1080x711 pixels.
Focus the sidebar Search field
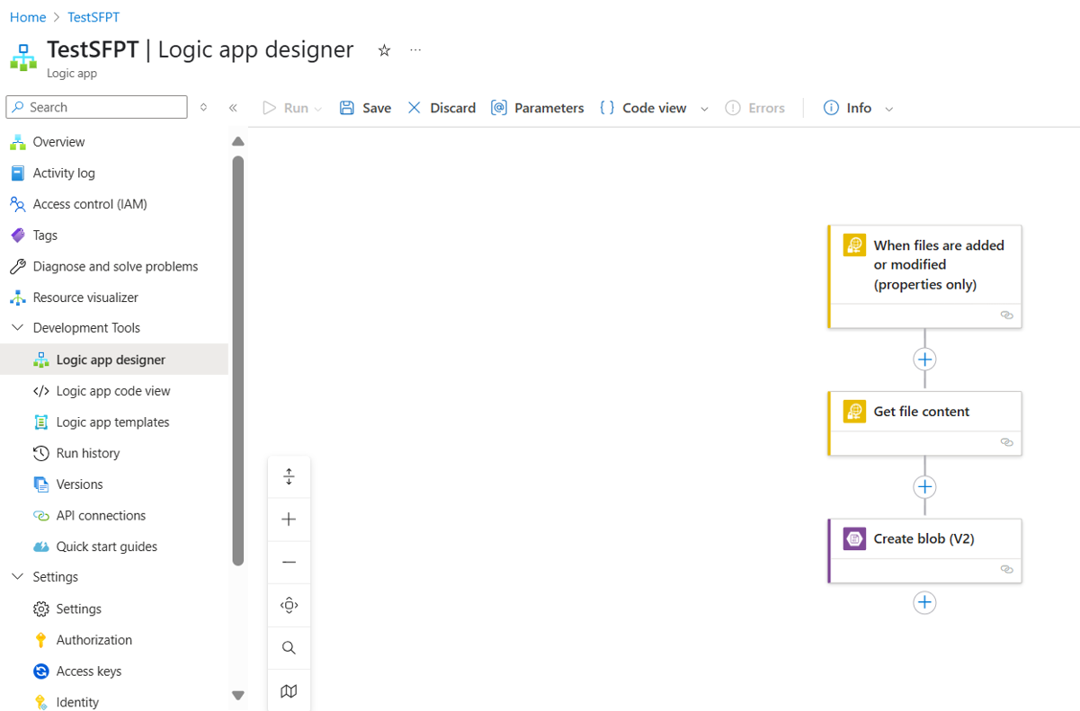point(96,107)
